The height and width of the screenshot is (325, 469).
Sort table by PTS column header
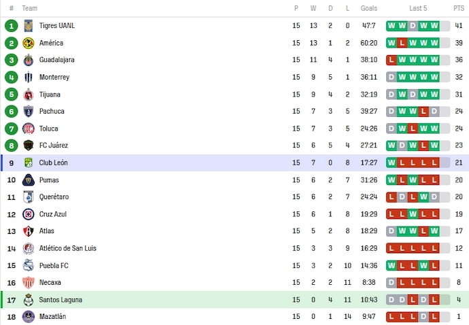coord(459,8)
